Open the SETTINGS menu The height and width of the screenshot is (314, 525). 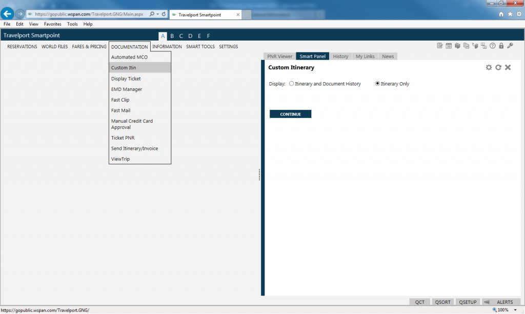click(228, 47)
